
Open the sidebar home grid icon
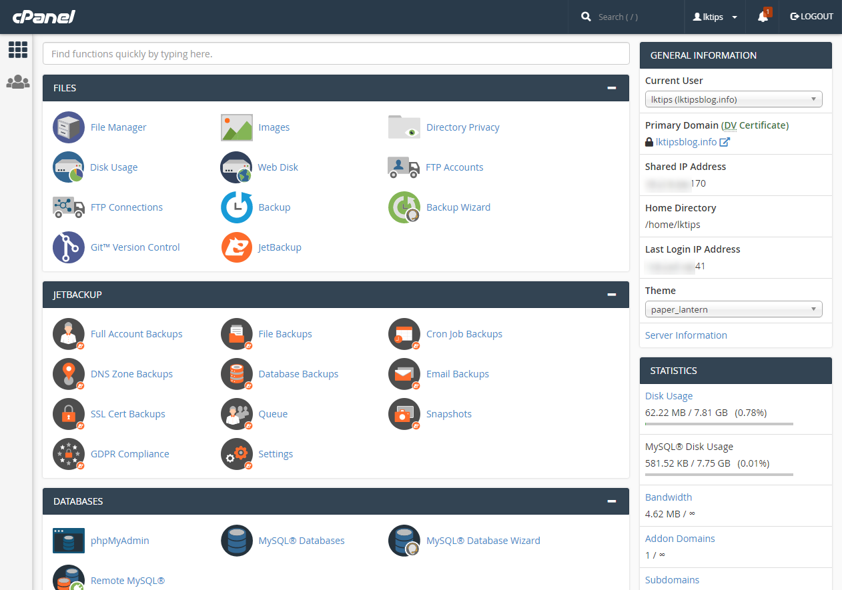tap(18, 49)
